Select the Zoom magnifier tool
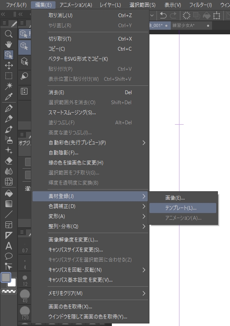 click(8, 33)
